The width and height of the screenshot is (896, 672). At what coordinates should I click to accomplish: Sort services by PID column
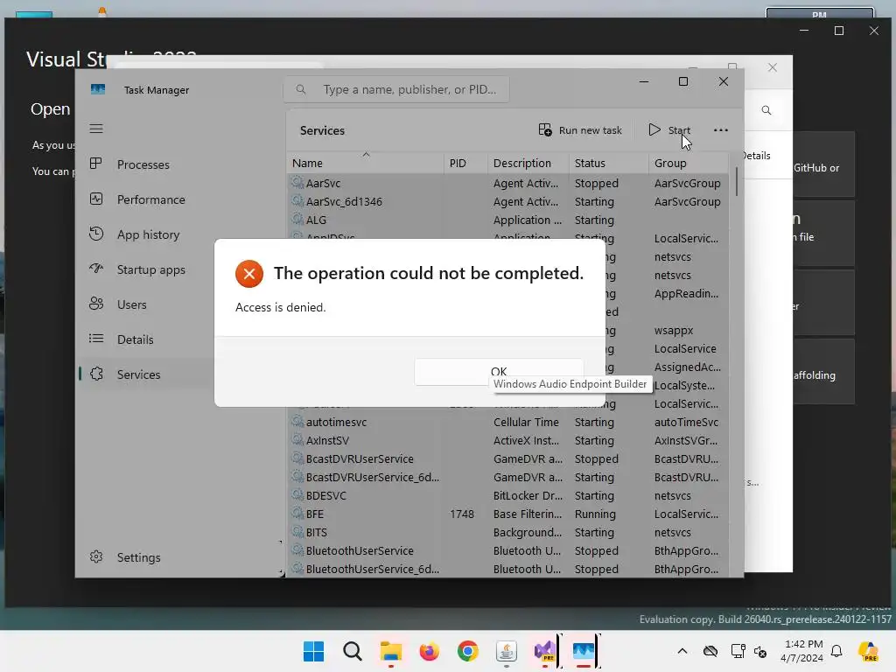point(465,163)
